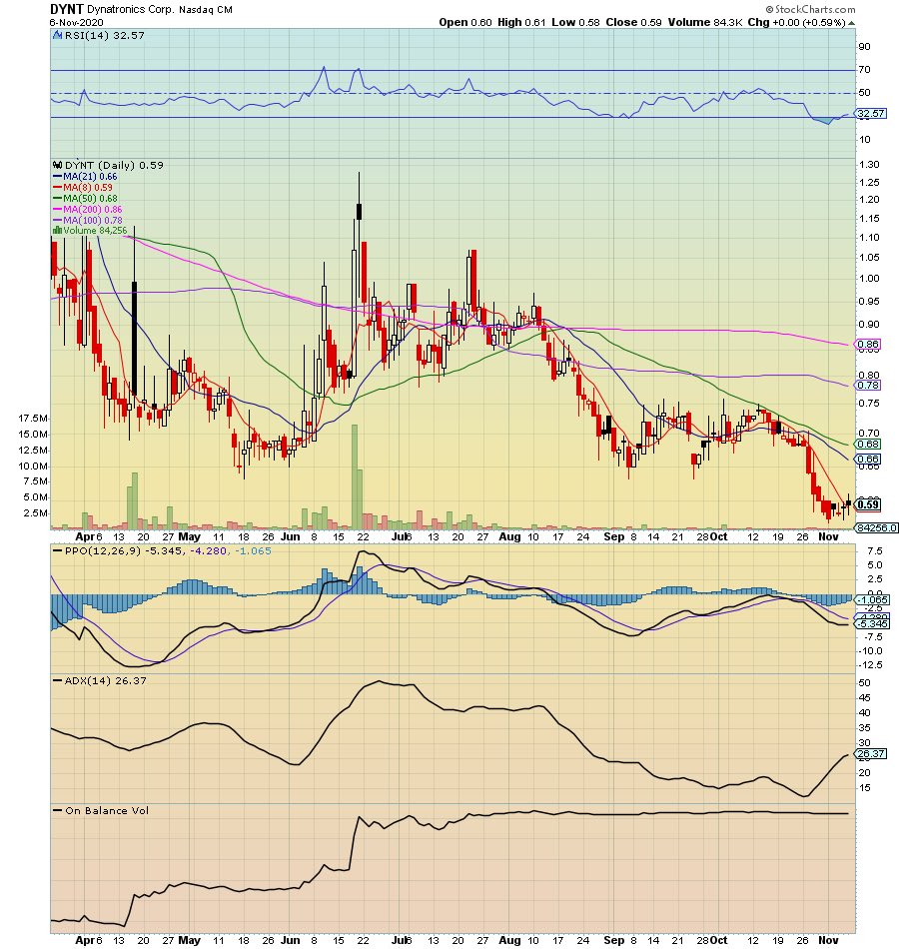Click the Close 0.59 value in header

633,22
